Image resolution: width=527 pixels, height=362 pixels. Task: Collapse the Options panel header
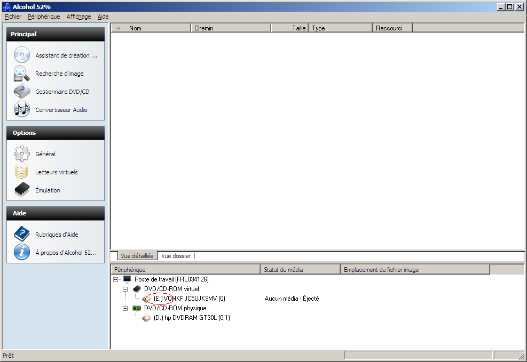click(56, 133)
